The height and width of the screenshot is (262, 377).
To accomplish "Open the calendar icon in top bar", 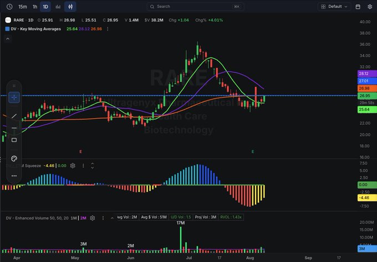I will (x=358, y=7).
